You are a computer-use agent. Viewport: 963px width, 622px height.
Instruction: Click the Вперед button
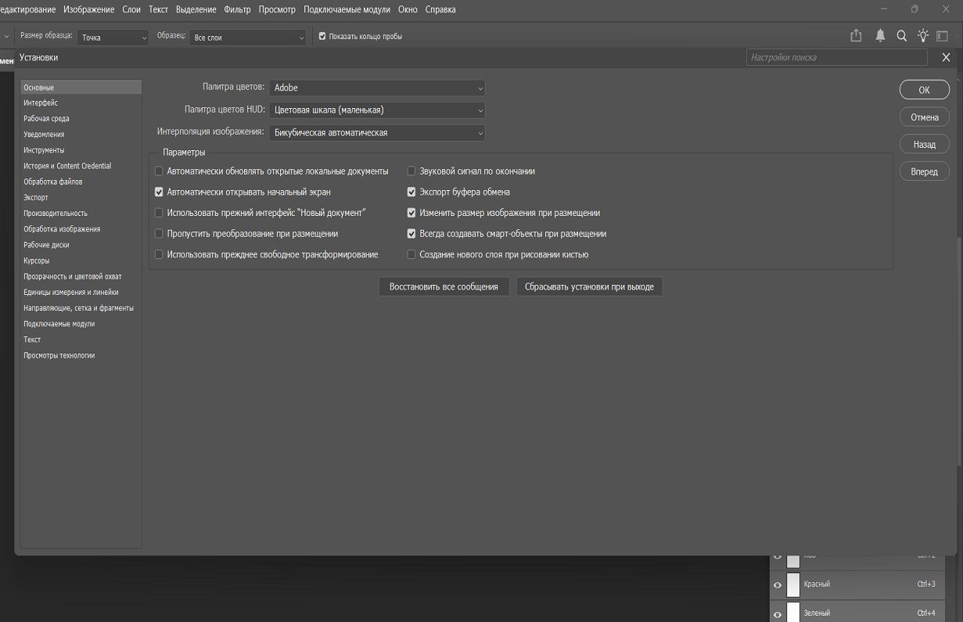pyautogui.click(x=924, y=172)
